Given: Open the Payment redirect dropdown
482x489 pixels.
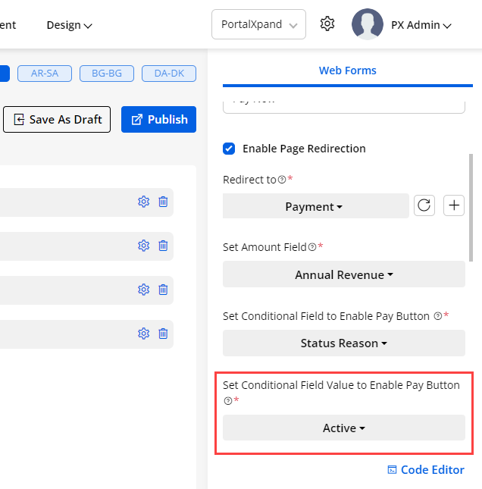Looking at the screenshot, I should (315, 206).
